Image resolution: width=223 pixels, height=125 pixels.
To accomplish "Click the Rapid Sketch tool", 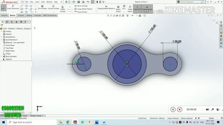I will tap(130, 9).
